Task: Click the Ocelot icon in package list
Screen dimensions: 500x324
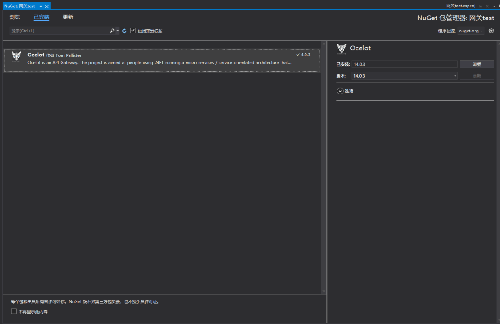Action: pos(16,57)
